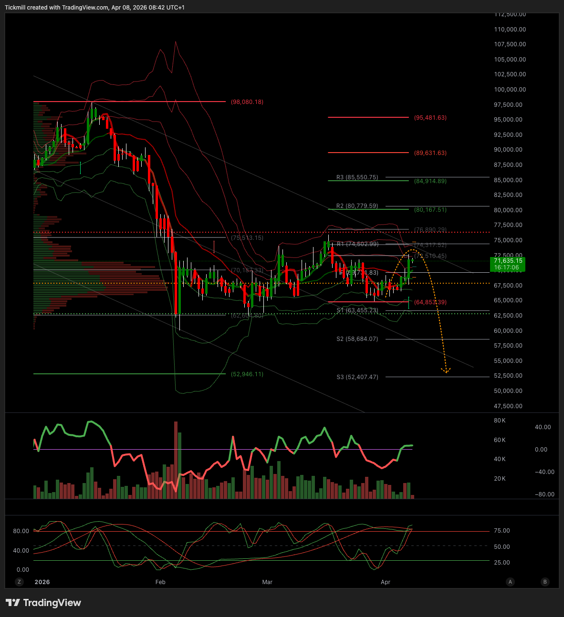Click the 100,000.00 mark on the price scale
This screenshot has height=617, width=564.
click(510, 90)
